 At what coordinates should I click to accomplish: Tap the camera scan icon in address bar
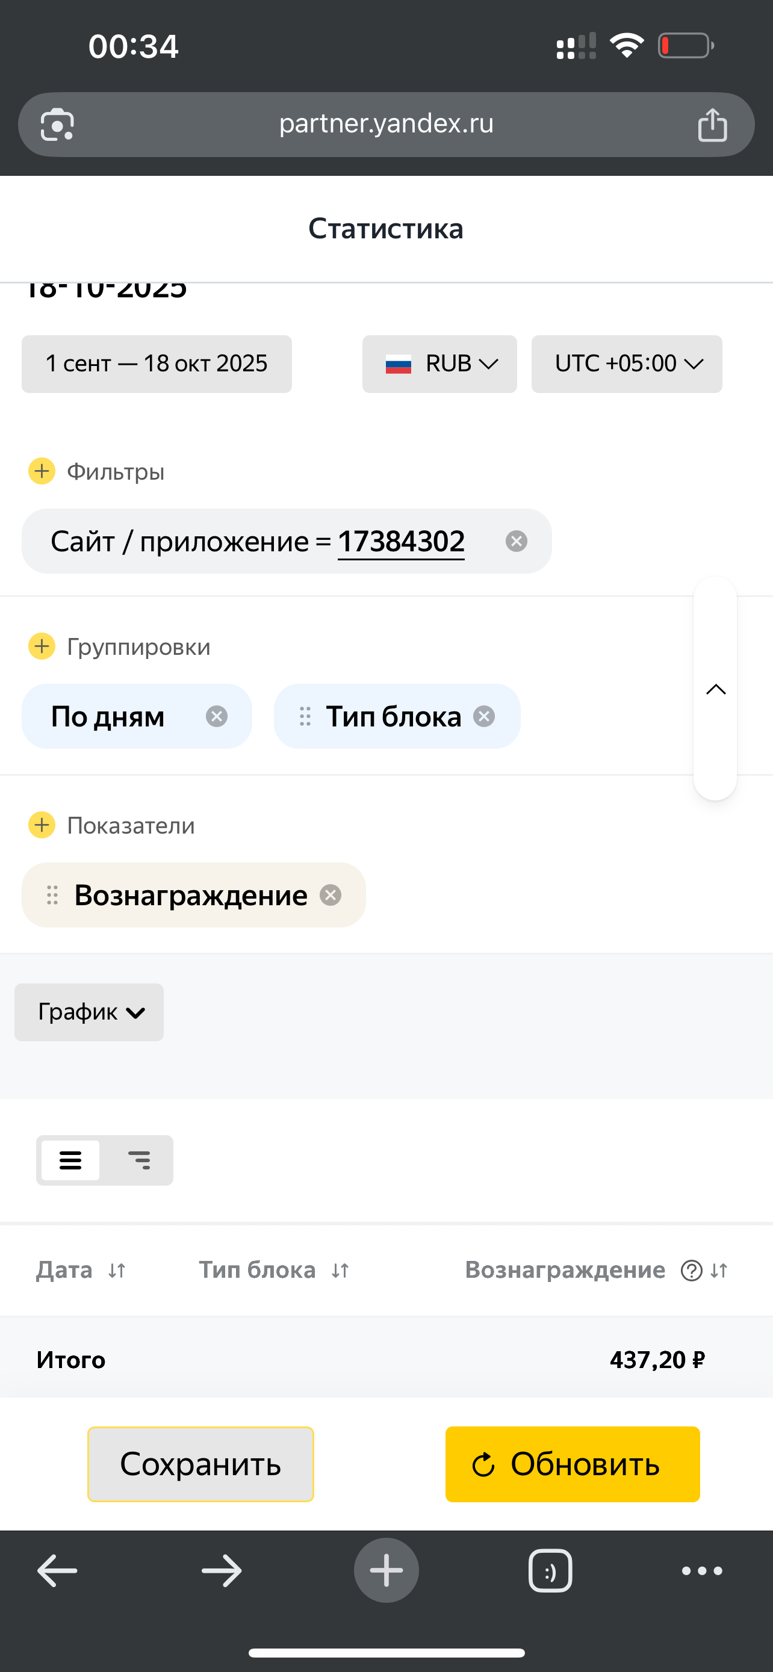(x=57, y=124)
